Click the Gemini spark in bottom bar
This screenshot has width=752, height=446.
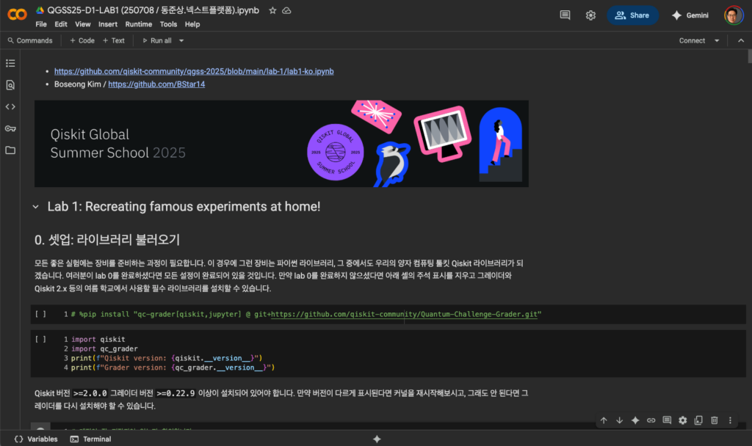point(377,439)
